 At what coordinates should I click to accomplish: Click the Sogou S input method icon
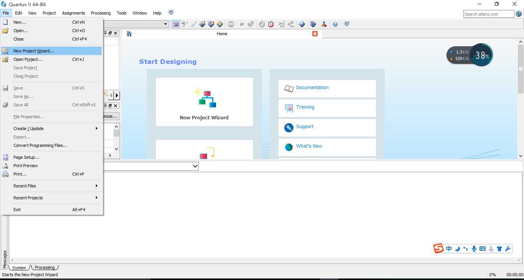coord(438,248)
